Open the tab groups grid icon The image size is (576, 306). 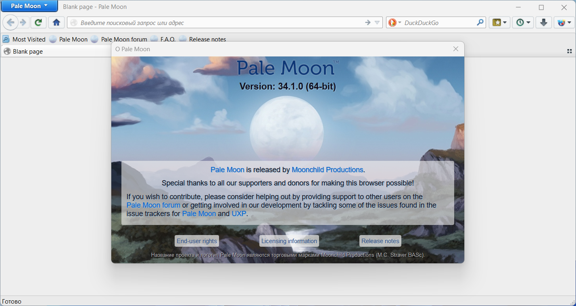pyautogui.click(x=569, y=51)
